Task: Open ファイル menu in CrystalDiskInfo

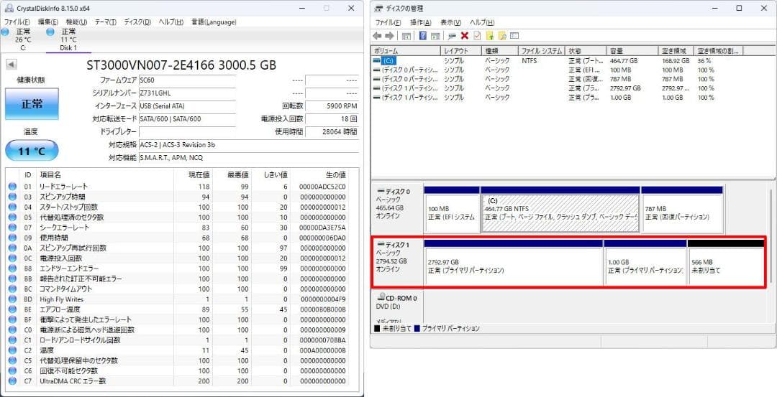Action: (17, 22)
